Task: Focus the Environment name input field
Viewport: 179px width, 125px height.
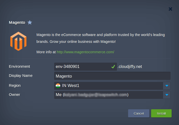Action: pos(81,67)
